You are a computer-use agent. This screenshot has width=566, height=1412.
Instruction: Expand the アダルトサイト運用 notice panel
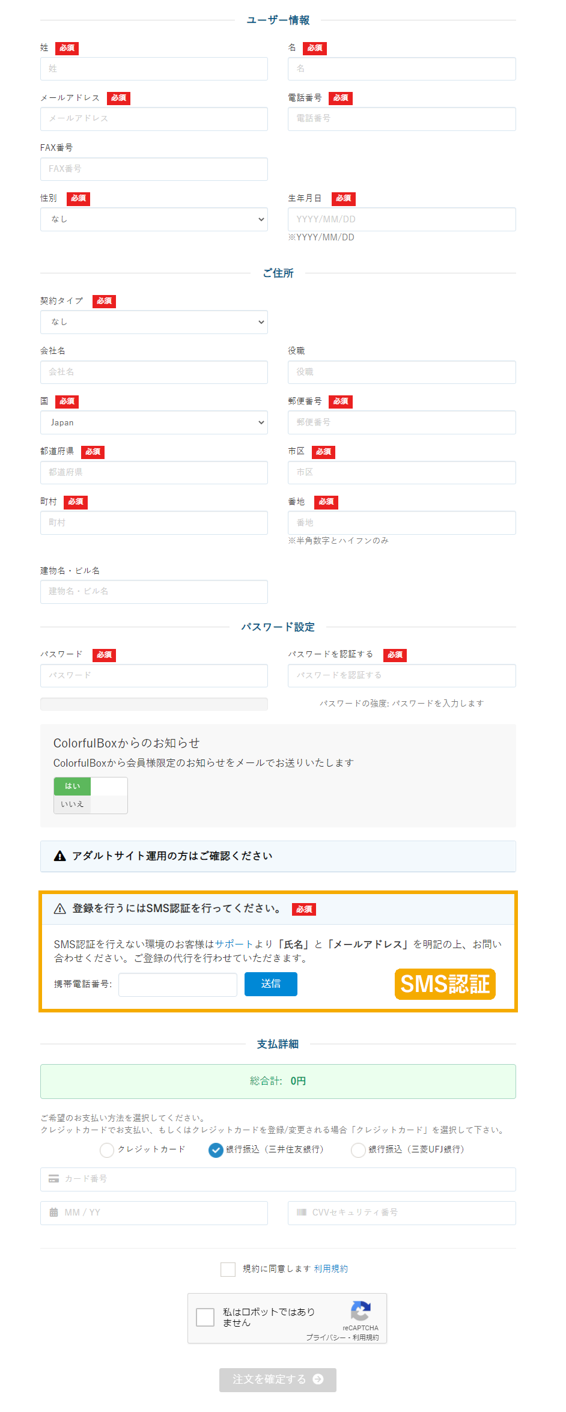tap(278, 856)
